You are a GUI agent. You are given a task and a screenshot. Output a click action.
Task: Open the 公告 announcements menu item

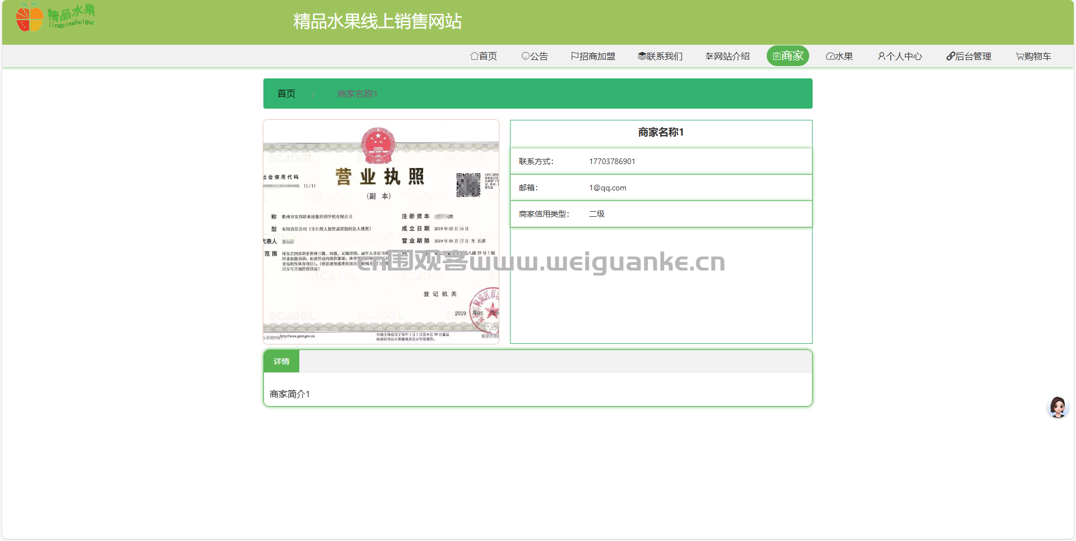pos(535,56)
